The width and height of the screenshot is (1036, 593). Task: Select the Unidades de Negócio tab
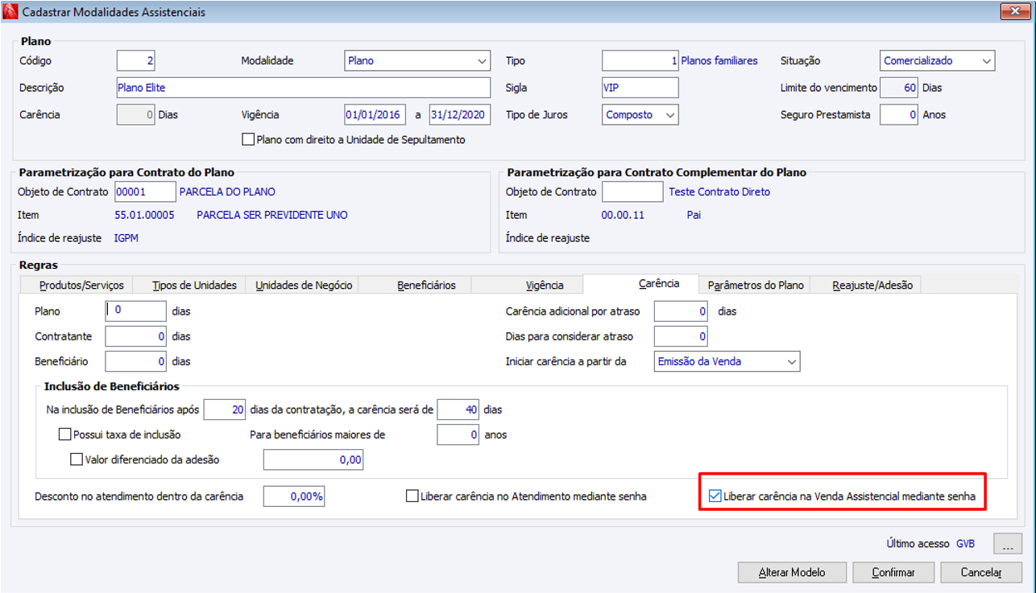tap(304, 285)
